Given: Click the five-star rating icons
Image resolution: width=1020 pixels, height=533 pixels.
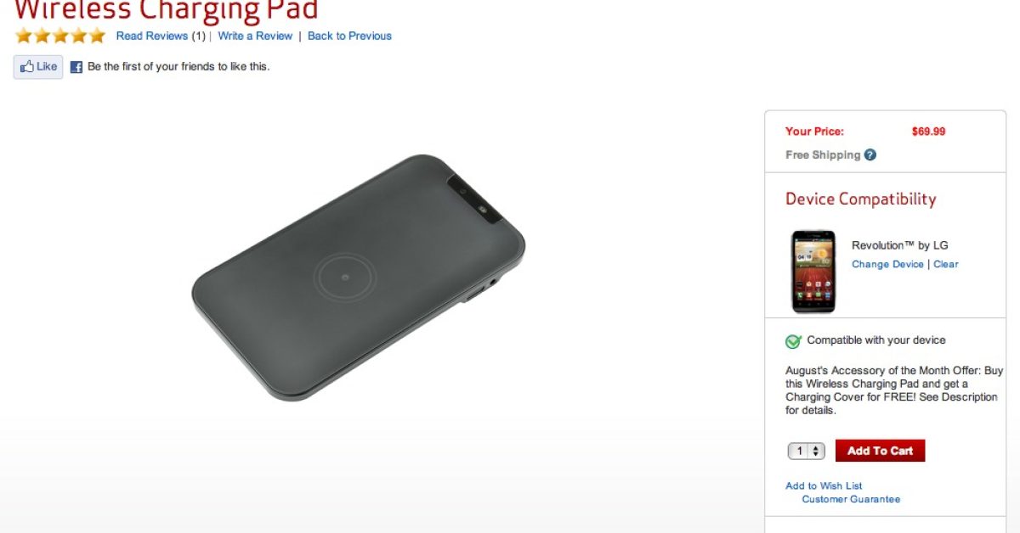Looking at the screenshot, I should 60,36.
